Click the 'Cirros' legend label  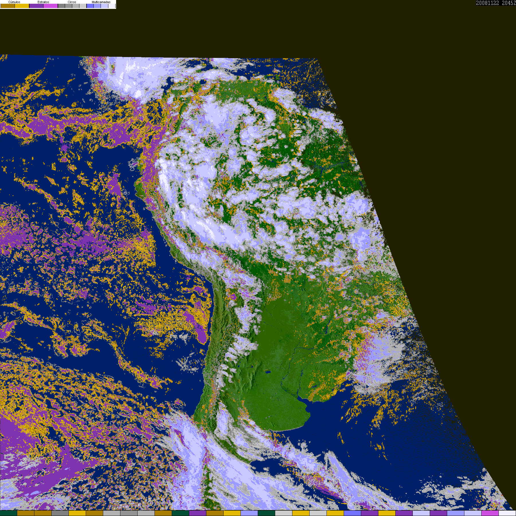72,2
